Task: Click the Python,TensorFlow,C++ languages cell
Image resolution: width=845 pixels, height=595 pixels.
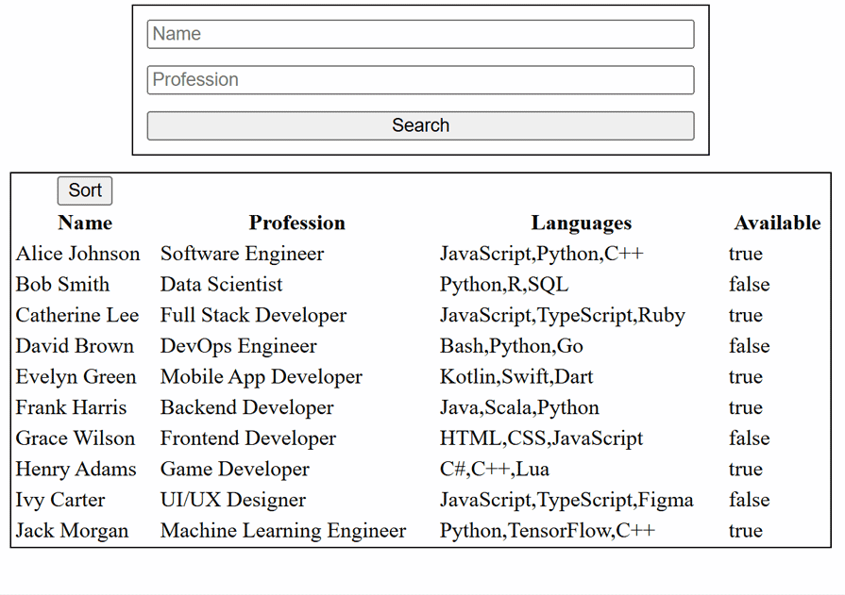Action: pyautogui.click(x=548, y=530)
